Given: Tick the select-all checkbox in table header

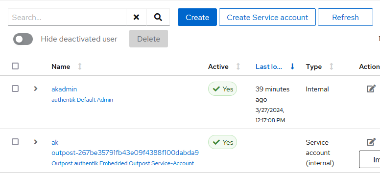Looking at the screenshot, I should (x=15, y=66).
